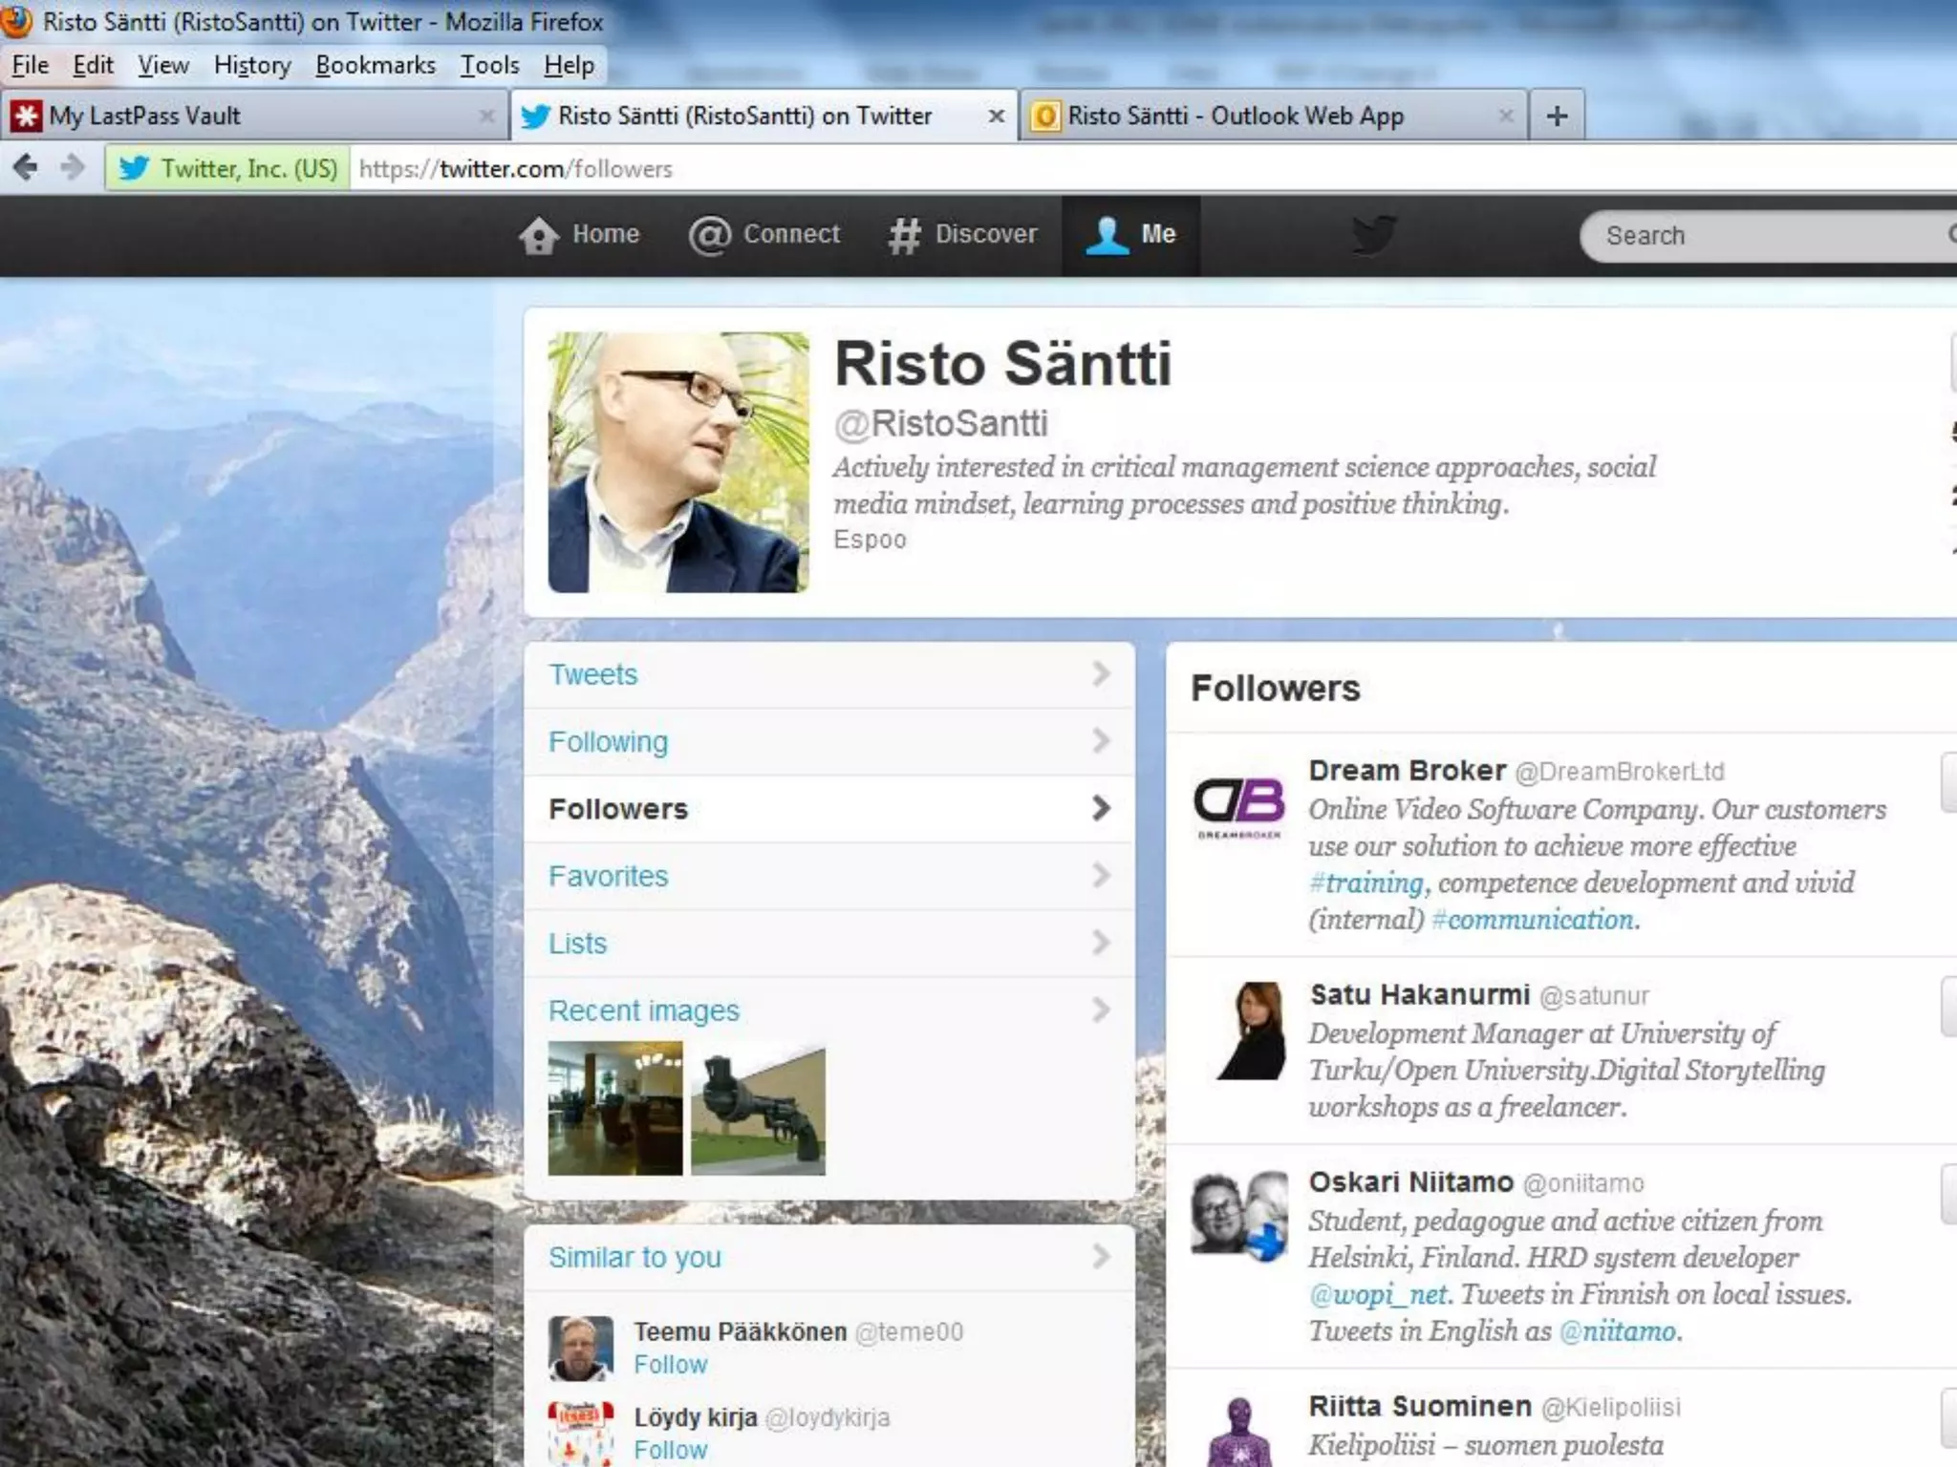Click the Me person icon
1957x1467 pixels.
click(x=1107, y=235)
